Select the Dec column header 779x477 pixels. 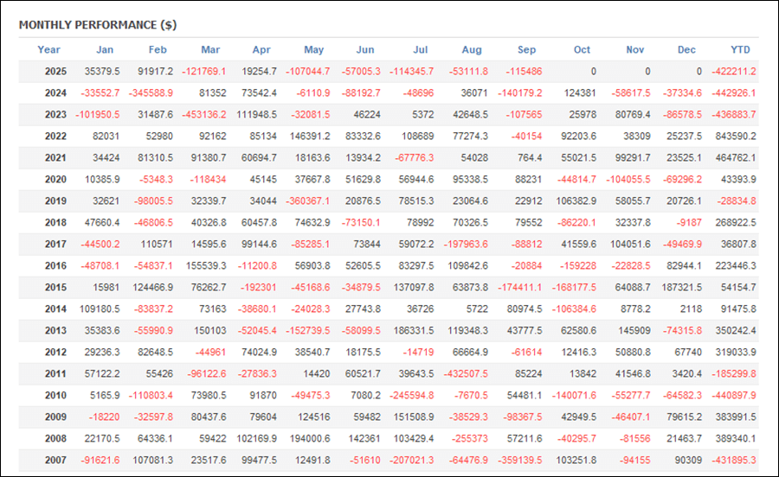coord(688,50)
